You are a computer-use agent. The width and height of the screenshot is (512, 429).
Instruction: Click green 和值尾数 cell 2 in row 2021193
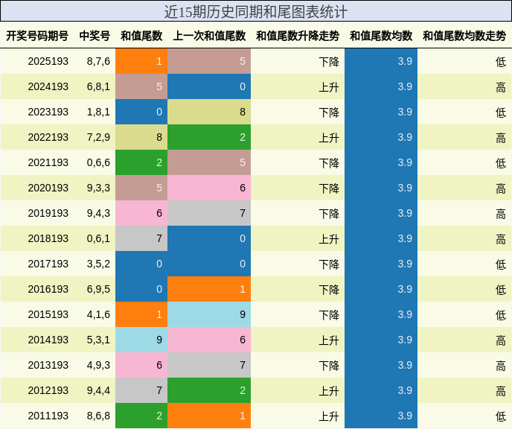tap(141, 162)
